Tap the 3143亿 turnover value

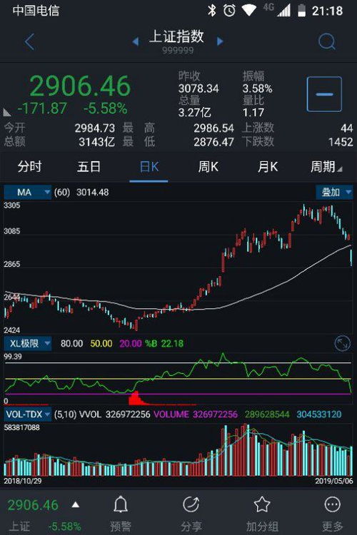[96, 142]
